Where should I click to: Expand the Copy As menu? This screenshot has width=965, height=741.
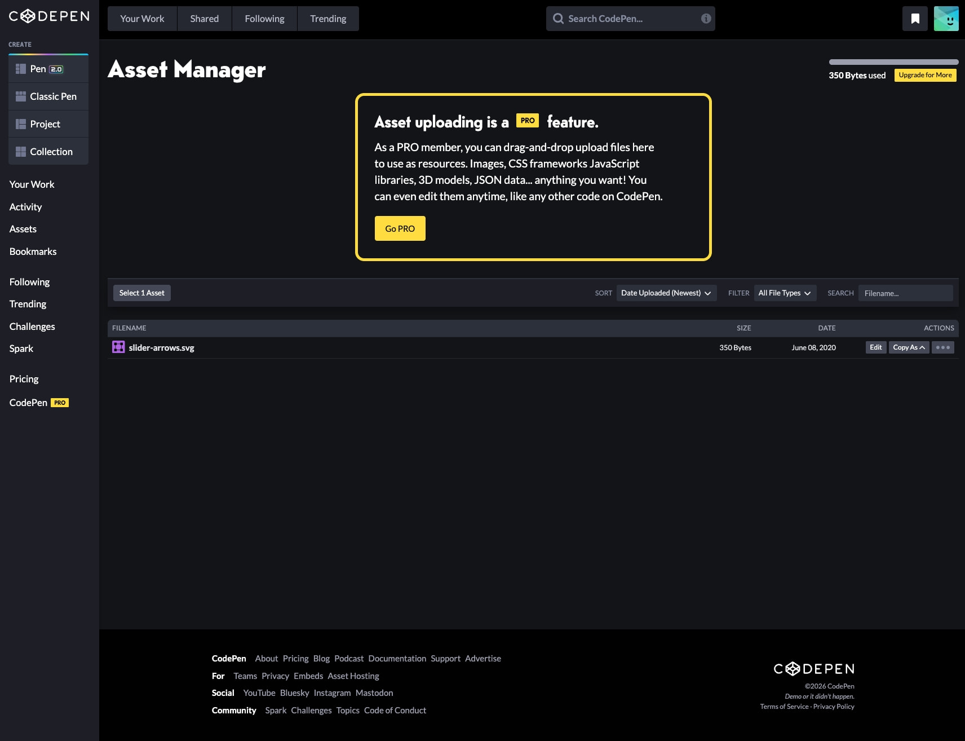pyautogui.click(x=909, y=347)
